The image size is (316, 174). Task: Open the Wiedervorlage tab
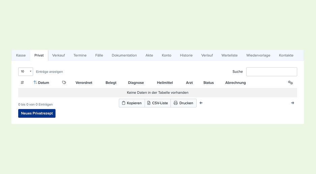(258, 55)
